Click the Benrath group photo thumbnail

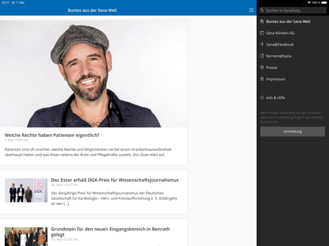pyautogui.click(x=26, y=236)
